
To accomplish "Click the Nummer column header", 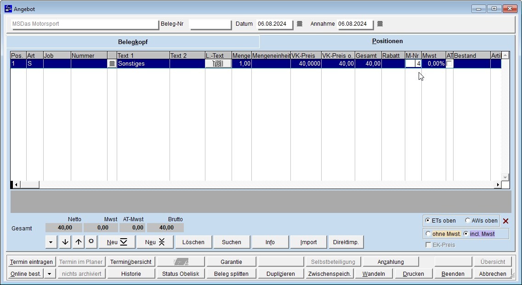I will [x=89, y=56].
